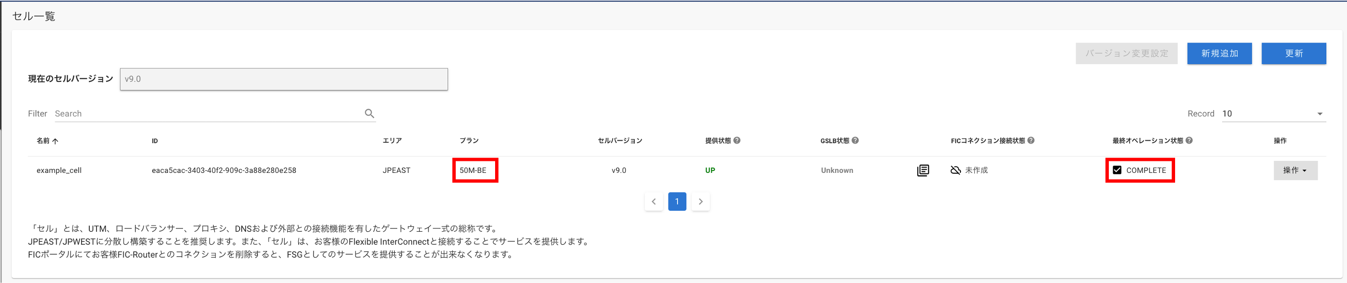This screenshot has width=1347, height=283.
Task: Toggle sort arrow next to 名前 column
Action: point(55,141)
